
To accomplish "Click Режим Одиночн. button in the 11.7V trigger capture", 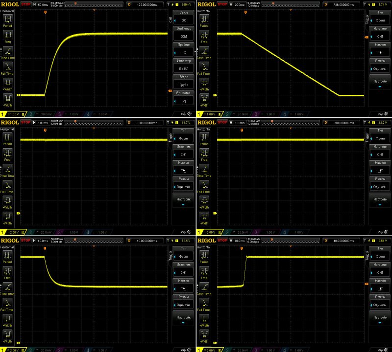I will (x=184, y=184).
